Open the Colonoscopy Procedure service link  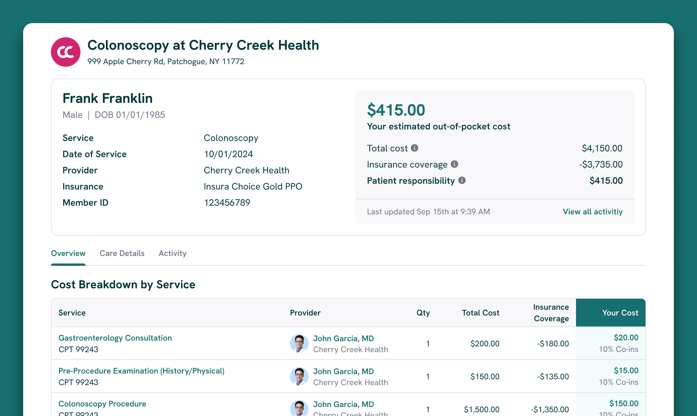click(102, 404)
